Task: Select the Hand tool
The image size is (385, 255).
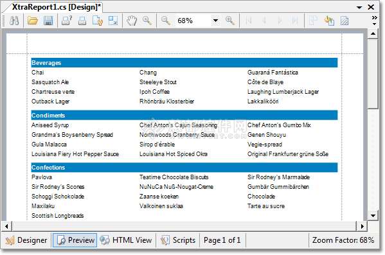Action: pyautogui.click(x=132, y=21)
